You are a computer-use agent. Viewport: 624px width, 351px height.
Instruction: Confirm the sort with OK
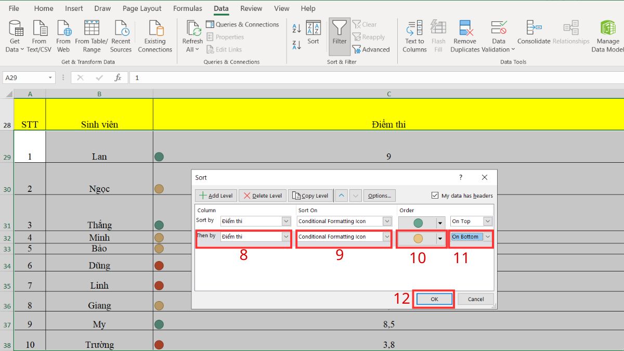(x=434, y=299)
